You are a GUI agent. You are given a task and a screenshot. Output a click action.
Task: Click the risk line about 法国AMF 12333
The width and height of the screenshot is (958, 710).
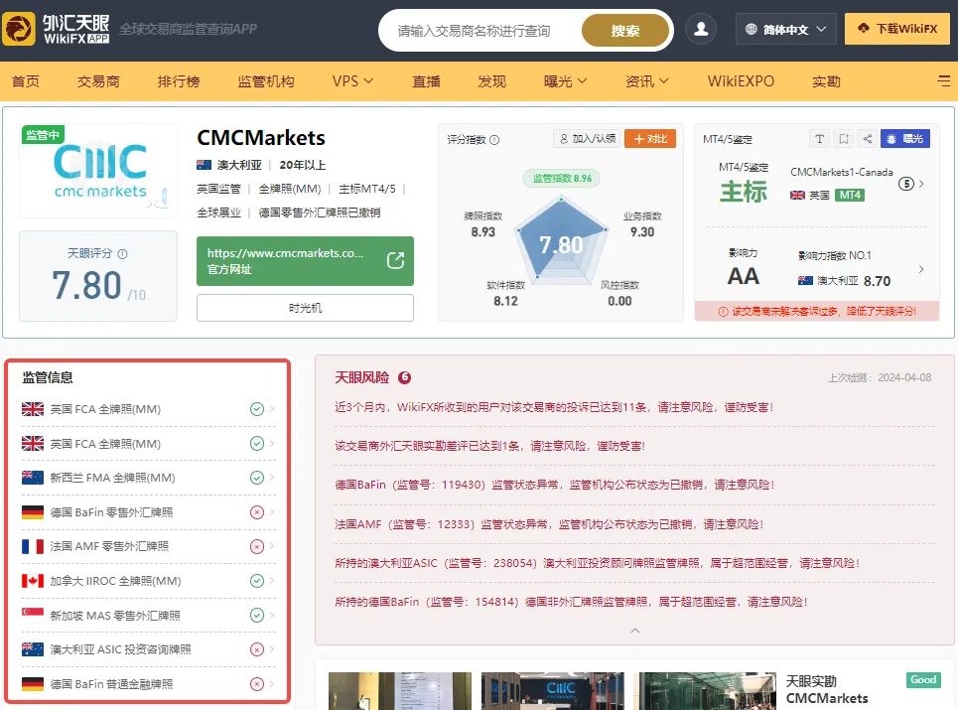[x=549, y=524]
